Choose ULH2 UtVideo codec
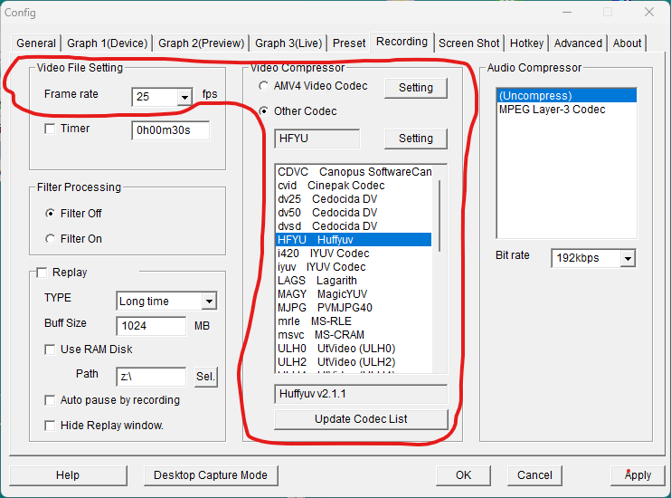This screenshot has width=671, height=498. pyautogui.click(x=354, y=362)
